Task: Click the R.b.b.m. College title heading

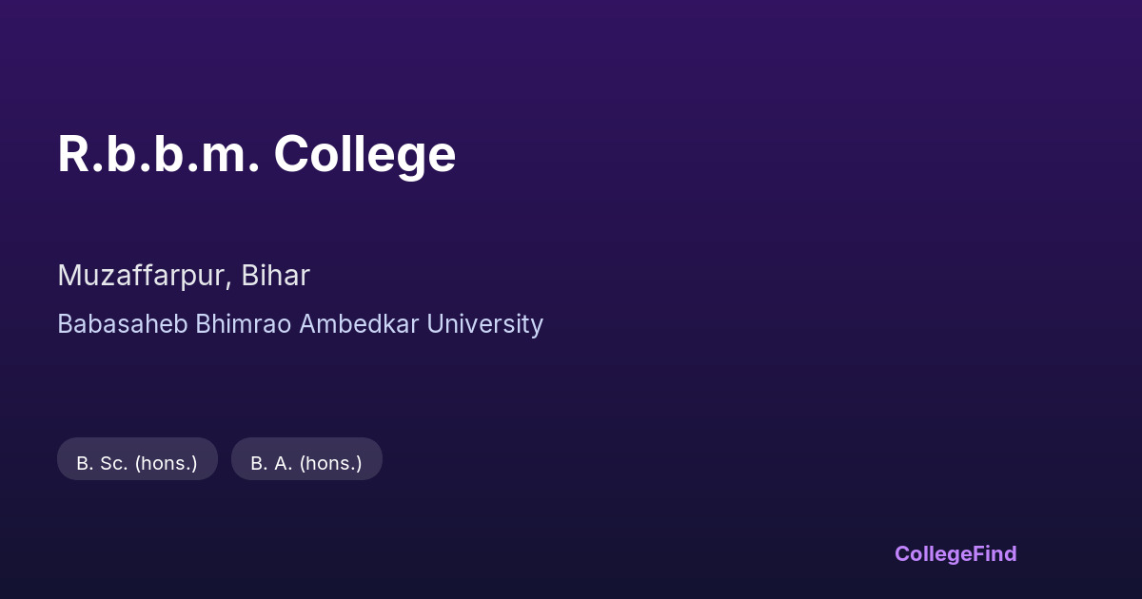Action: tap(257, 154)
